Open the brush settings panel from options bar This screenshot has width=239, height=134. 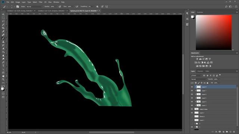(18, 7)
